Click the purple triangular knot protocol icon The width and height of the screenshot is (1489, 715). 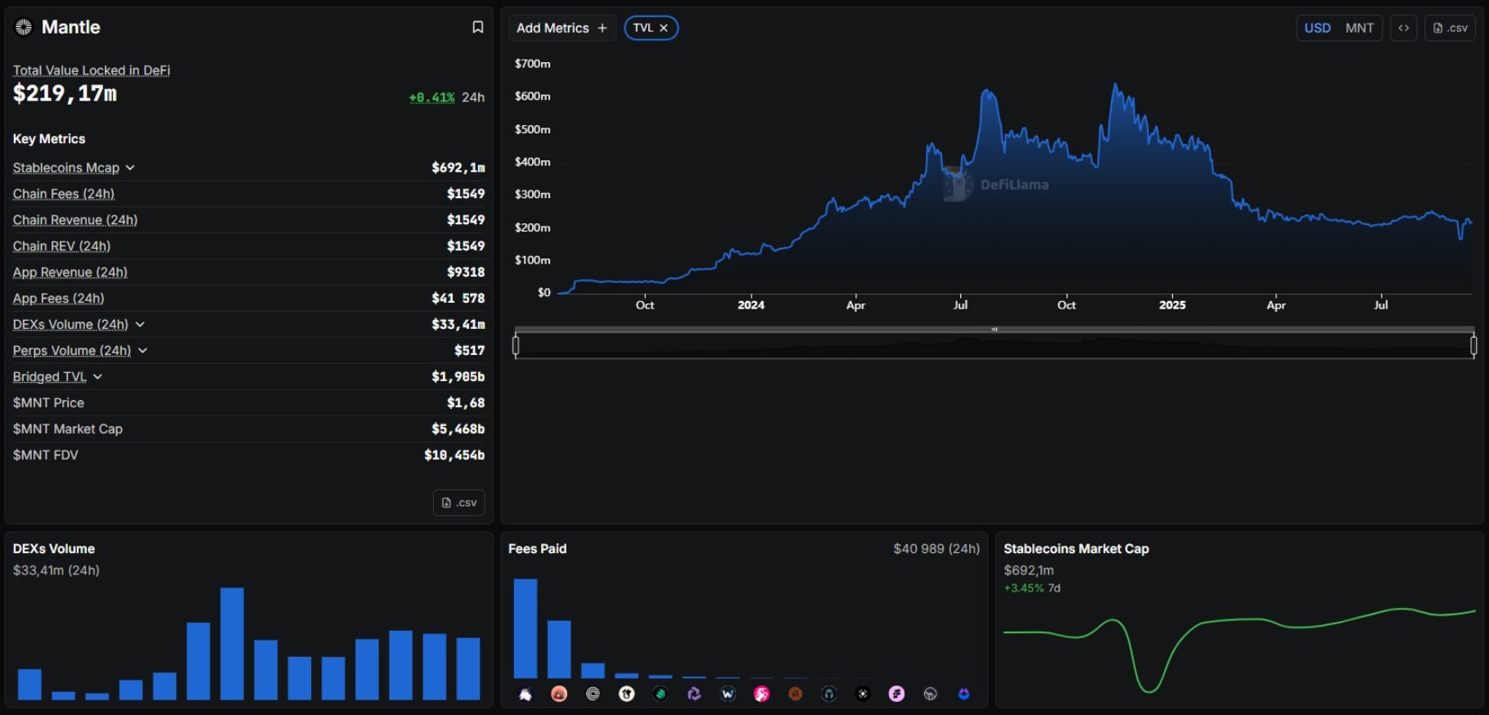point(694,694)
